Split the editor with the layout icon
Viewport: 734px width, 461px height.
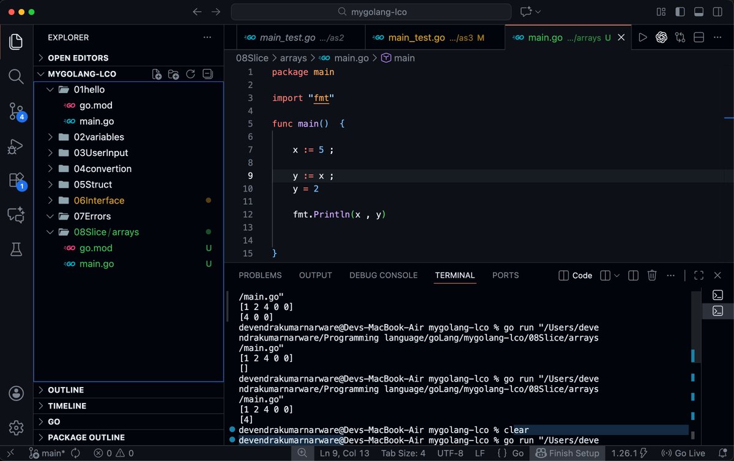tap(699, 37)
